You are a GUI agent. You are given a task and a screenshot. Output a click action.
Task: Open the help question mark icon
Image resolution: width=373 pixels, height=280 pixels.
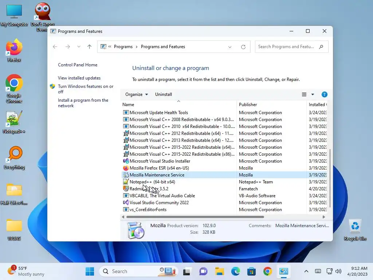324,94
